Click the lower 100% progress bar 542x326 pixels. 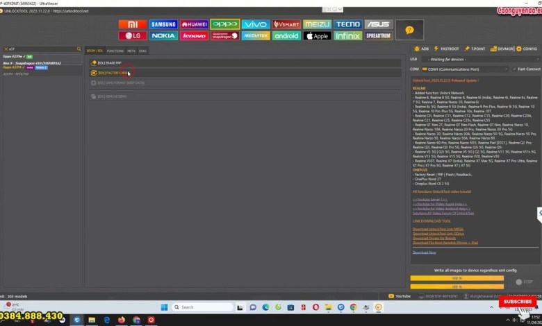[x=457, y=286]
